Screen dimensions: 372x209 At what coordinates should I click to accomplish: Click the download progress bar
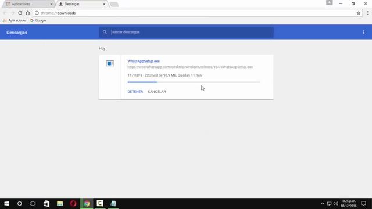[194, 82]
